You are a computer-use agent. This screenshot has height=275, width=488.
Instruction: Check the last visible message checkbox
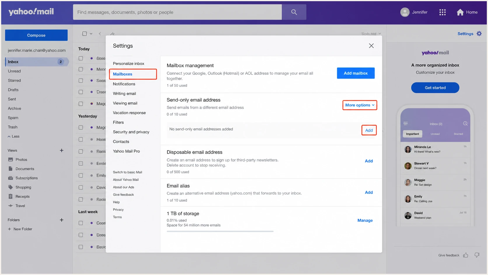[x=81, y=247]
